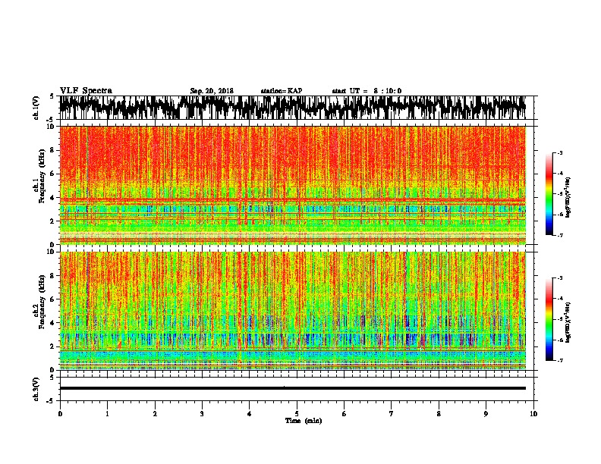This screenshot has height=464, width=601.
Task: Click time axis tick label "0"
Action: coord(60,414)
